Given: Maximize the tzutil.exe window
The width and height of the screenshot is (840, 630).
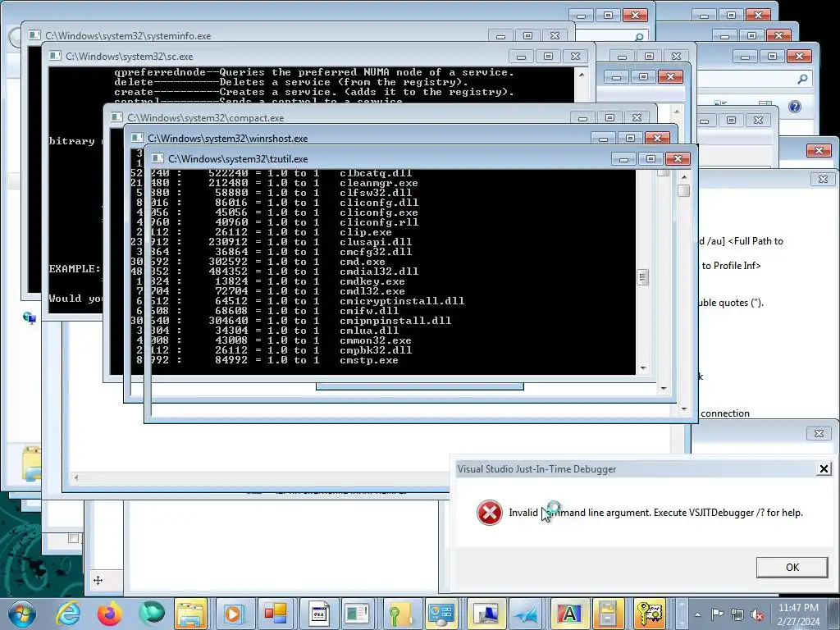Looking at the screenshot, I should point(651,158).
